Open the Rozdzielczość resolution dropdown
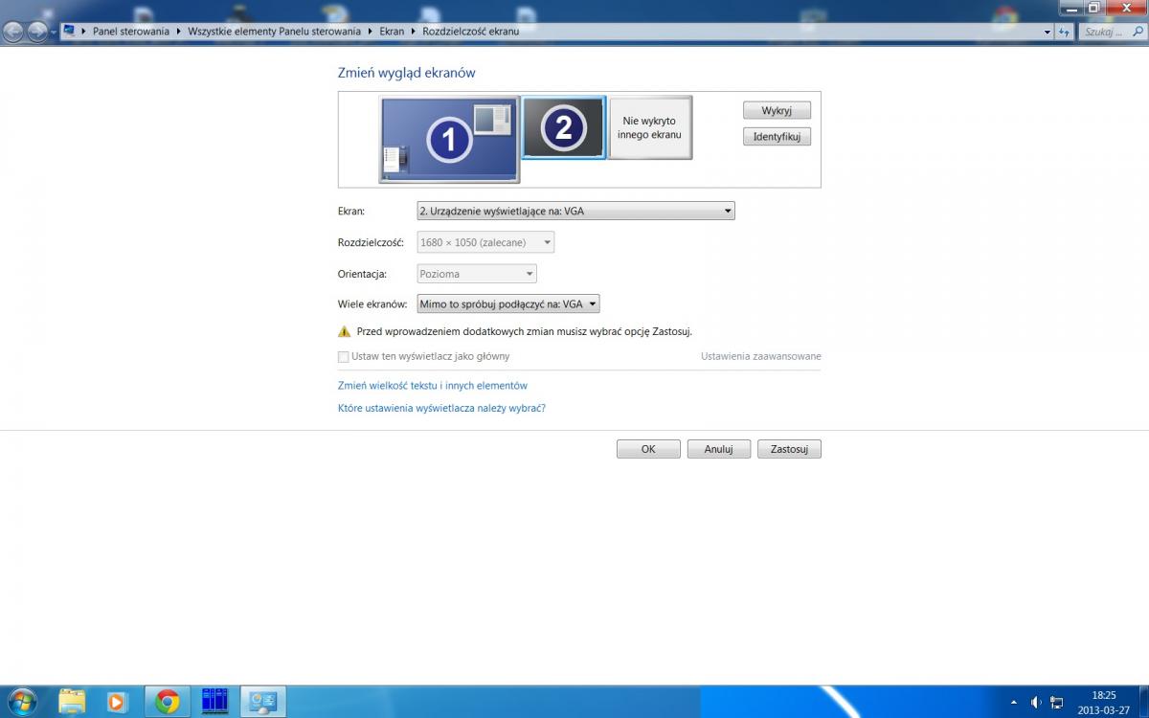 tap(485, 243)
